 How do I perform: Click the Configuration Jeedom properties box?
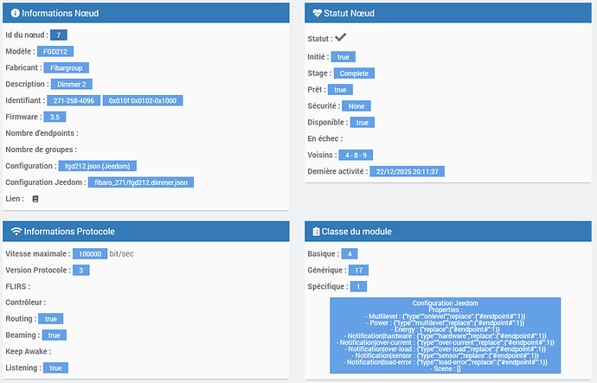pyautogui.click(x=446, y=336)
